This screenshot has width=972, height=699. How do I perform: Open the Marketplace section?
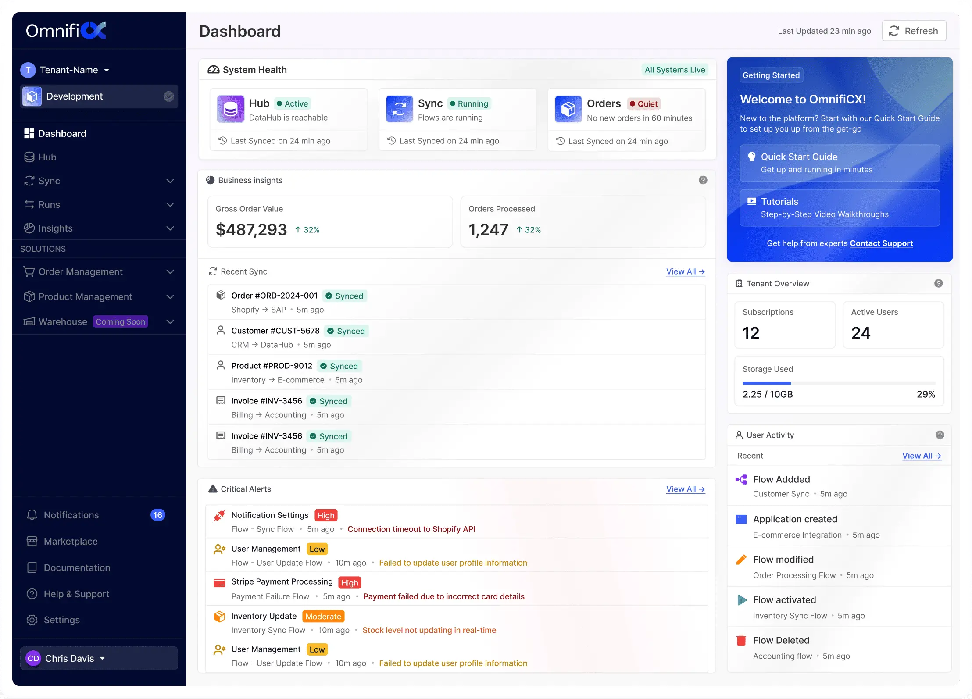70,541
